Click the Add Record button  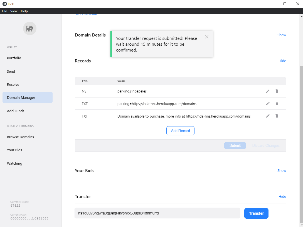tap(180, 131)
